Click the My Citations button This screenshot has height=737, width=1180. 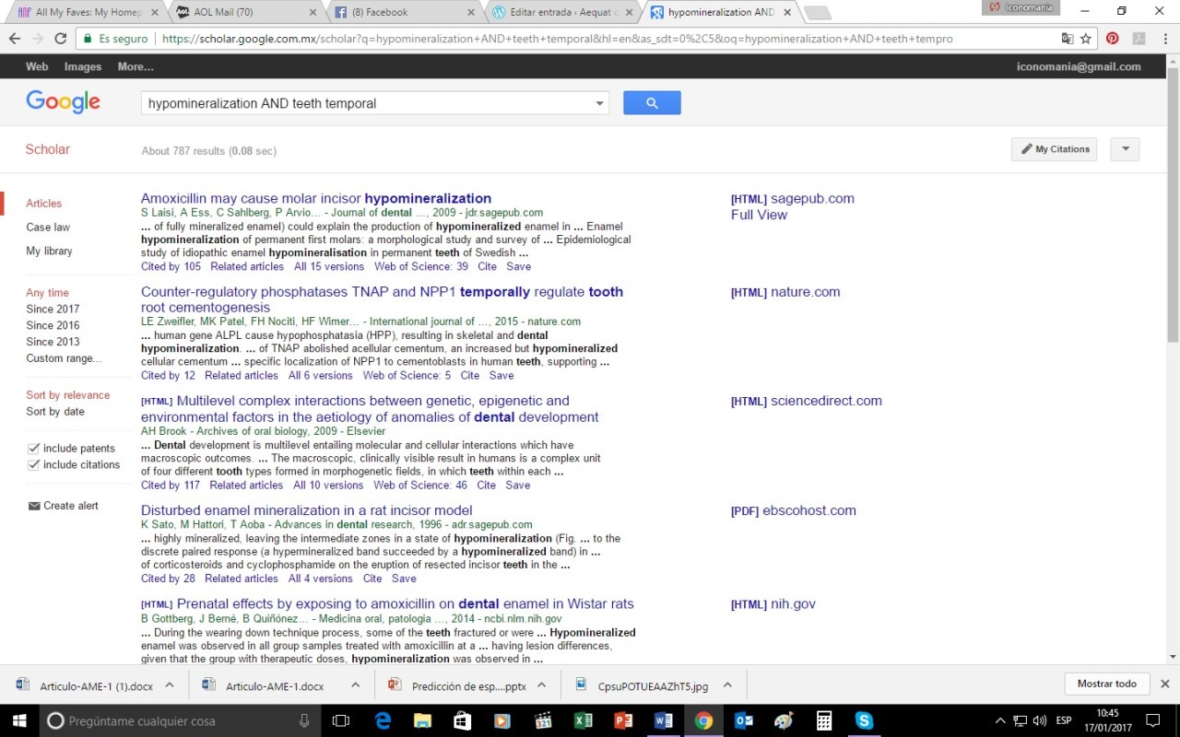(x=1054, y=149)
